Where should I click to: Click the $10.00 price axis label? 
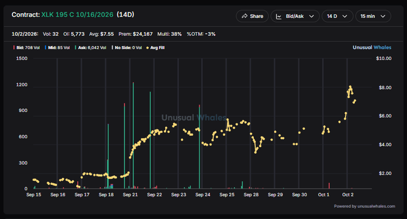tap(384, 59)
